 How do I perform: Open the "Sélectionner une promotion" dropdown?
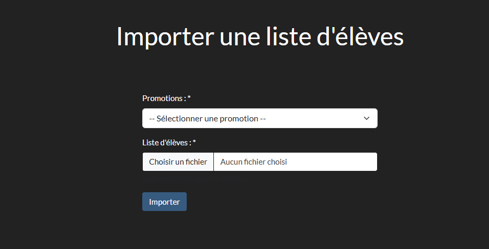pos(259,118)
